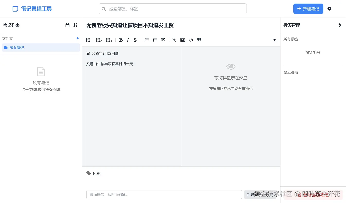Apply italic formatting
The image size is (346, 203).
(128, 40)
